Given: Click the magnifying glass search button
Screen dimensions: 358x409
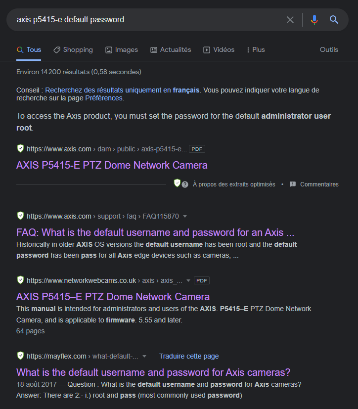Looking at the screenshot, I should [334, 20].
